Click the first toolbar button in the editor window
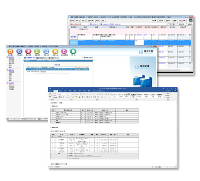The width and height of the screenshot is (200, 181). (72, 20)
